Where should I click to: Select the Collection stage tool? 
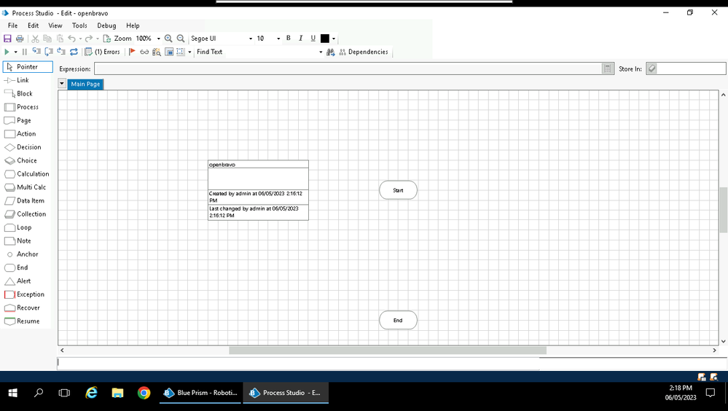28,214
